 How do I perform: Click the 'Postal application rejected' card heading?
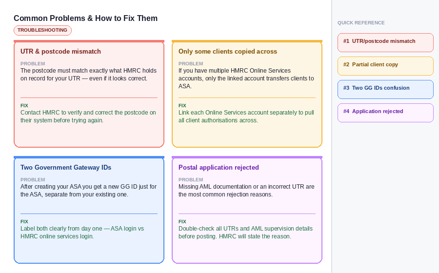(x=219, y=168)
